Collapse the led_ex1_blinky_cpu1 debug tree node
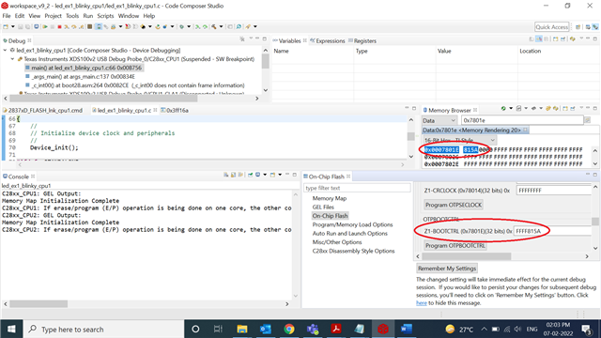 [5, 50]
